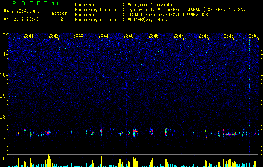Click the 0.6 kHz axis label

(x=4, y=159)
